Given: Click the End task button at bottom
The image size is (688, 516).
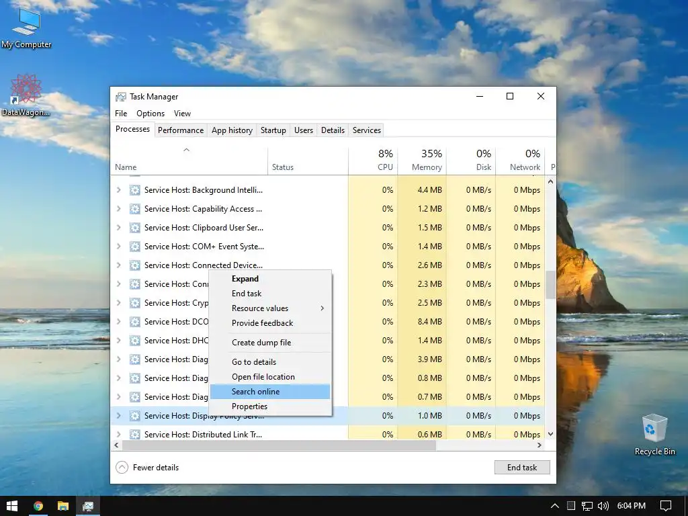Looking at the screenshot, I should point(521,468).
